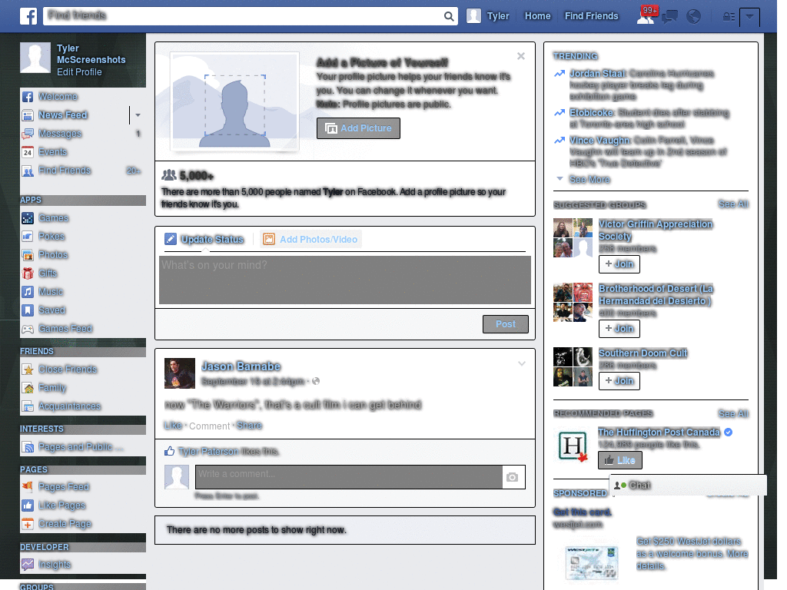Open the notifications globe icon

[x=694, y=17]
